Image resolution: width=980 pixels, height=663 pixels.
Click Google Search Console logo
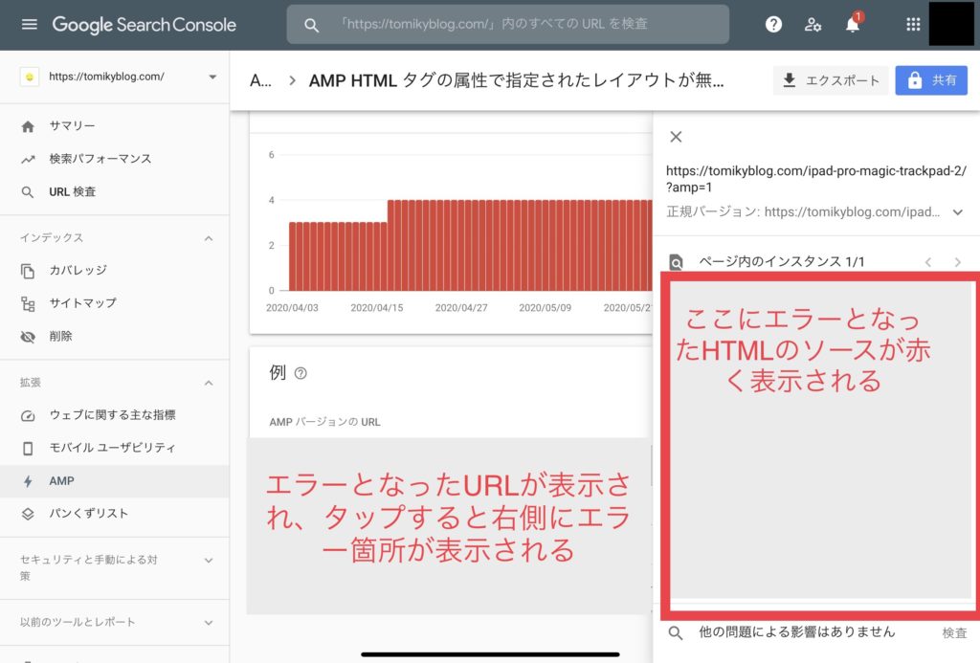pyautogui.click(x=144, y=25)
